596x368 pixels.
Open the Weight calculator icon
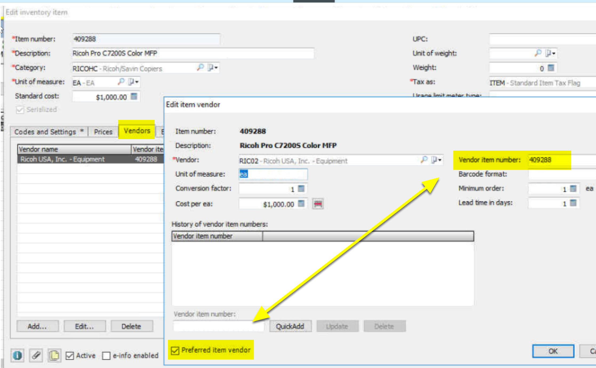click(551, 68)
